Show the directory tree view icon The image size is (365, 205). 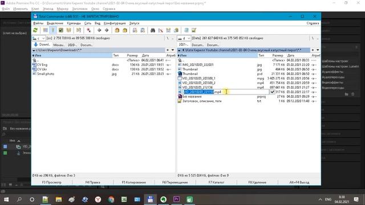click(68, 30)
